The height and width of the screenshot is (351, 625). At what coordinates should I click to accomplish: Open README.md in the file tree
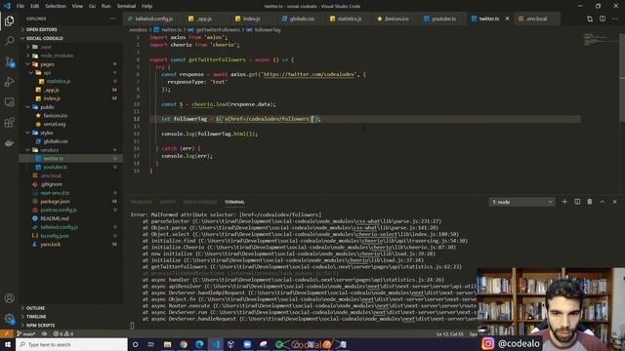coord(55,218)
